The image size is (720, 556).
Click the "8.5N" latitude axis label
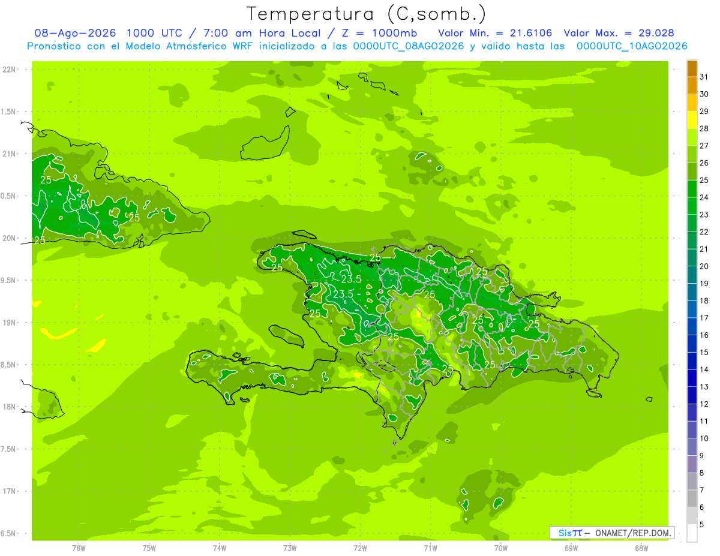coord(9,365)
